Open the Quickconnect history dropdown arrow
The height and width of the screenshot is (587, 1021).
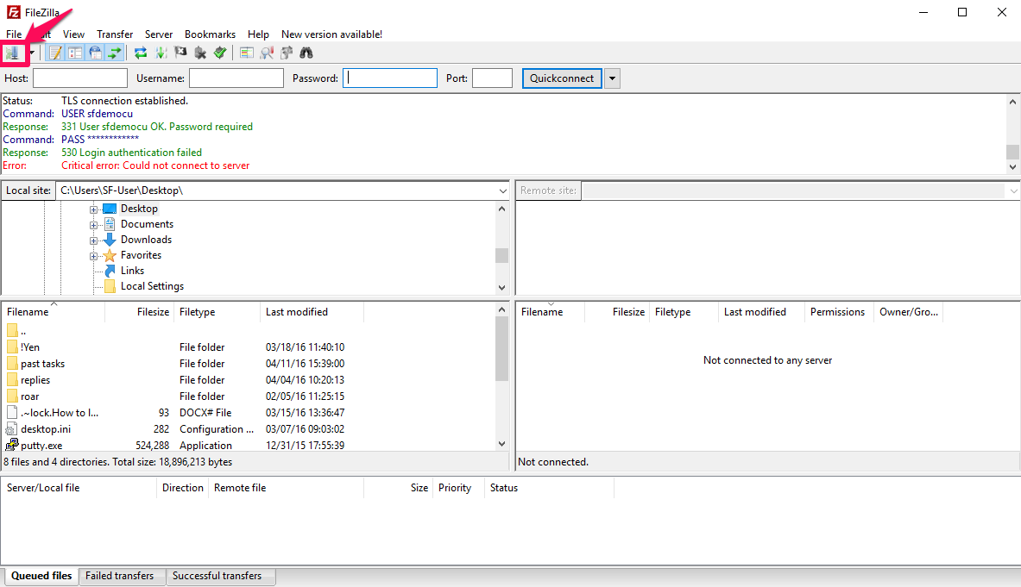tap(612, 78)
